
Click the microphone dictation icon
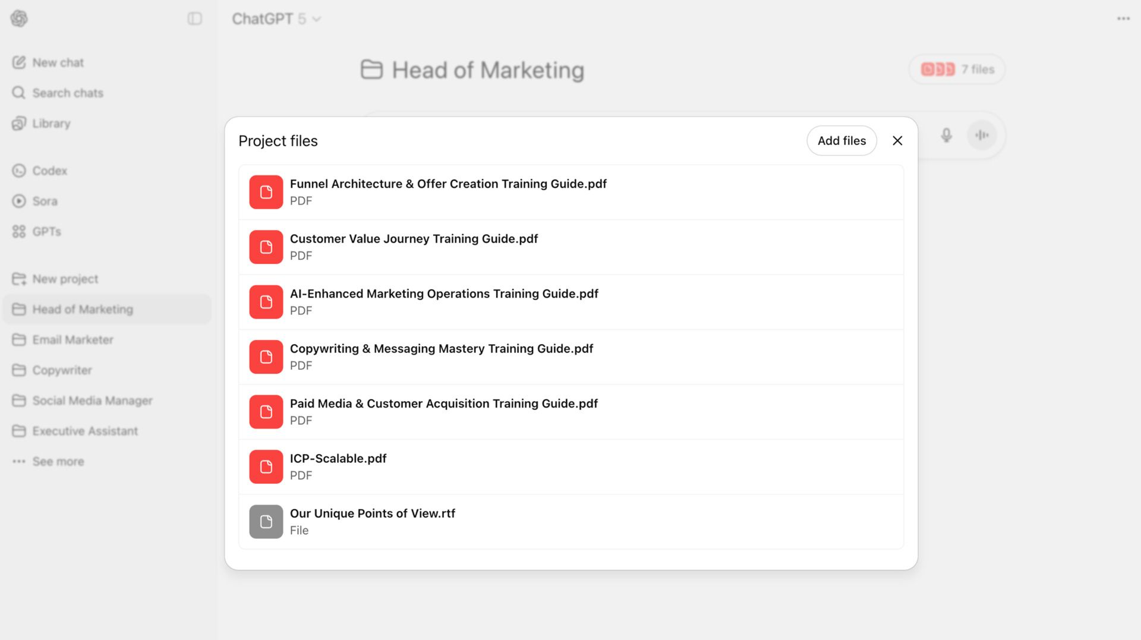point(947,135)
